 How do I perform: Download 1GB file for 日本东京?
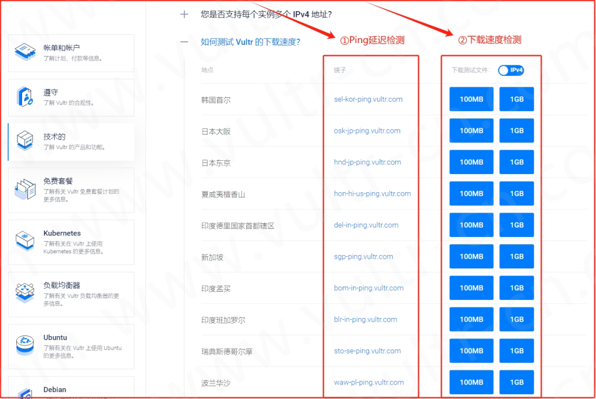pyautogui.click(x=517, y=162)
